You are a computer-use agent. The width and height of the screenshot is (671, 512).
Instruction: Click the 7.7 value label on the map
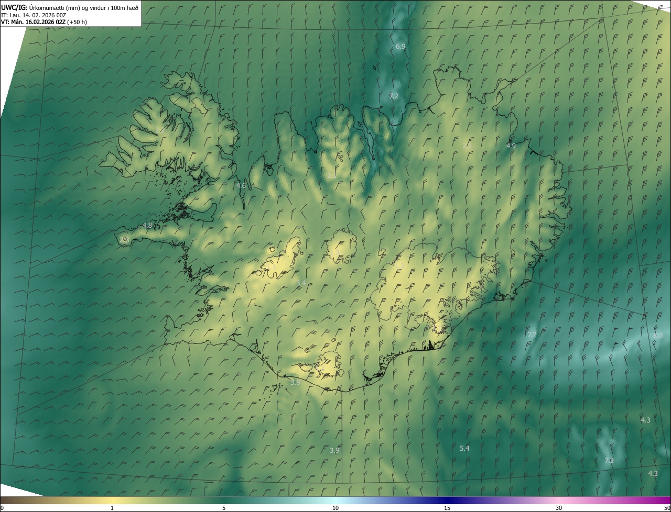(532, 335)
